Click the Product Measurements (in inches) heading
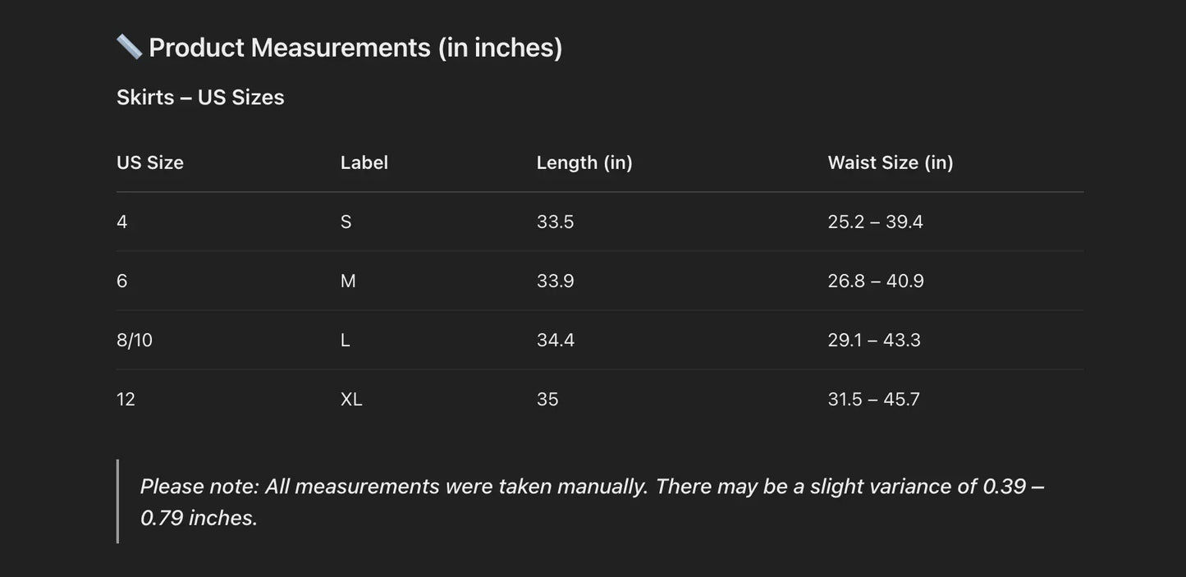Viewport: 1186px width, 577px height. 355,48
